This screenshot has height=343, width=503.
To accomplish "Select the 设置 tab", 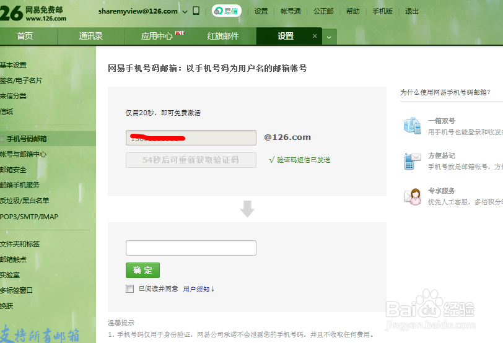I will [286, 36].
